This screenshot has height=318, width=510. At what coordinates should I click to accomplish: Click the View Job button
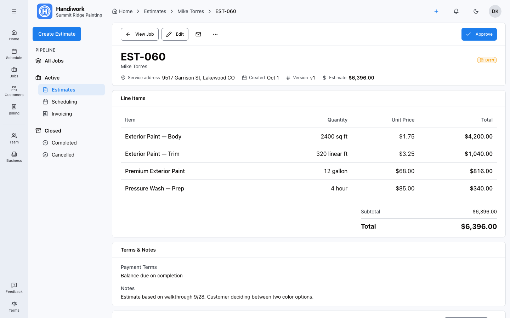pos(140,34)
